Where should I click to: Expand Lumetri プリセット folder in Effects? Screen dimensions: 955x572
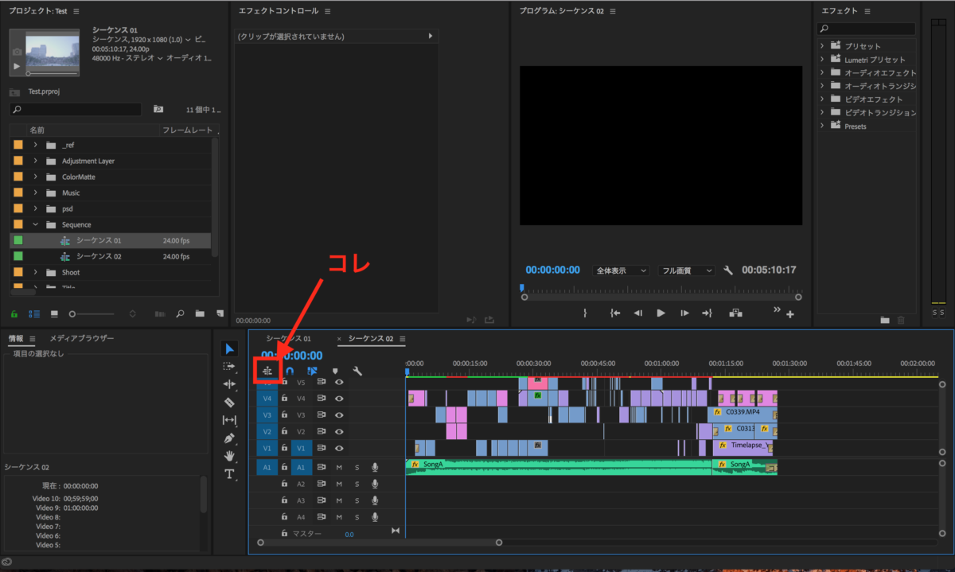(822, 60)
